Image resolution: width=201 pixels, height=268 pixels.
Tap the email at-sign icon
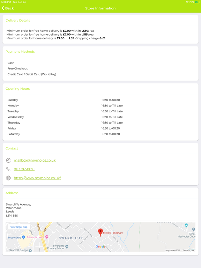click(8, 160)
